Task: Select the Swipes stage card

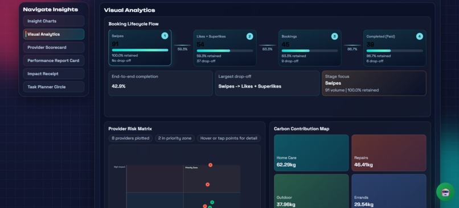Action: [x=140, y=48]
